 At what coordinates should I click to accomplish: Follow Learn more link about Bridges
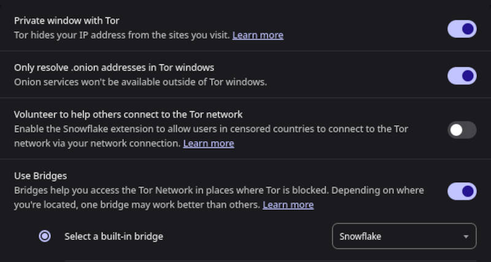(x=288, y=205)
